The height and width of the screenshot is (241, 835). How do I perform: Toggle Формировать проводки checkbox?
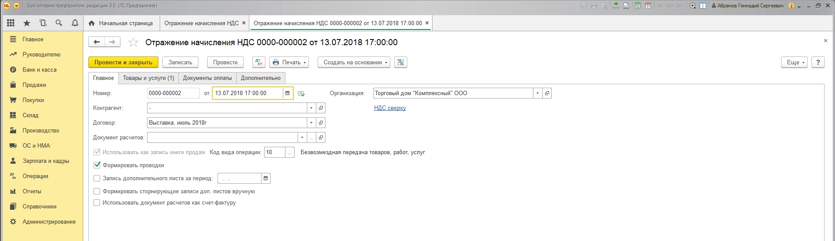point(97,165)
